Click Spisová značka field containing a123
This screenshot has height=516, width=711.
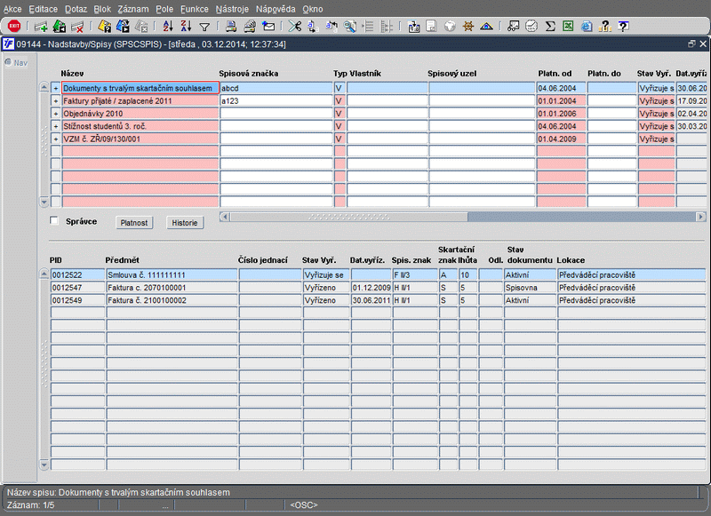tap(275, 101)
